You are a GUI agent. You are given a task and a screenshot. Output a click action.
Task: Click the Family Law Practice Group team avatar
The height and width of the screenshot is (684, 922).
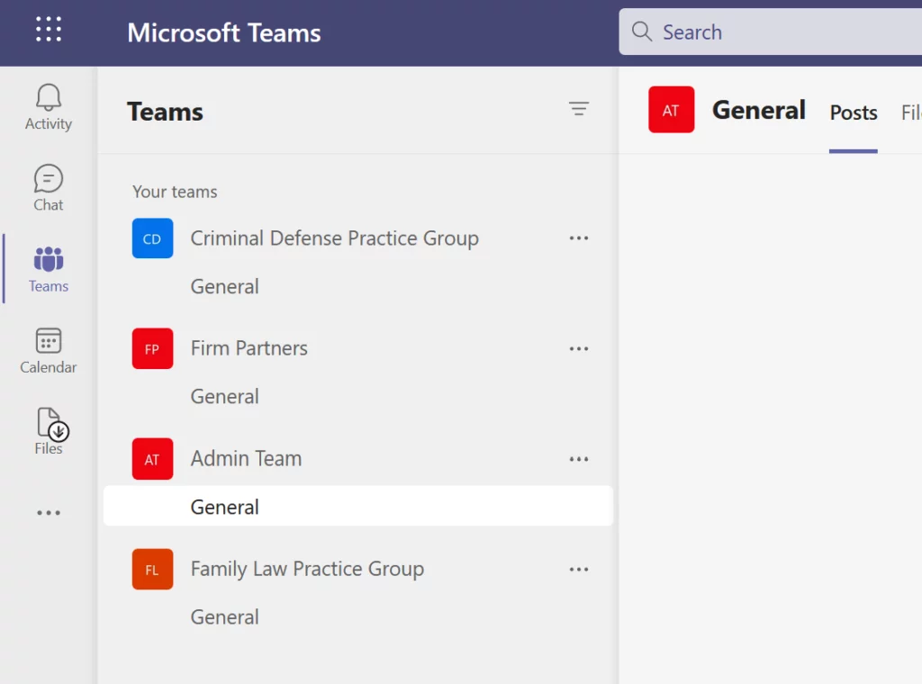(152, 569)
